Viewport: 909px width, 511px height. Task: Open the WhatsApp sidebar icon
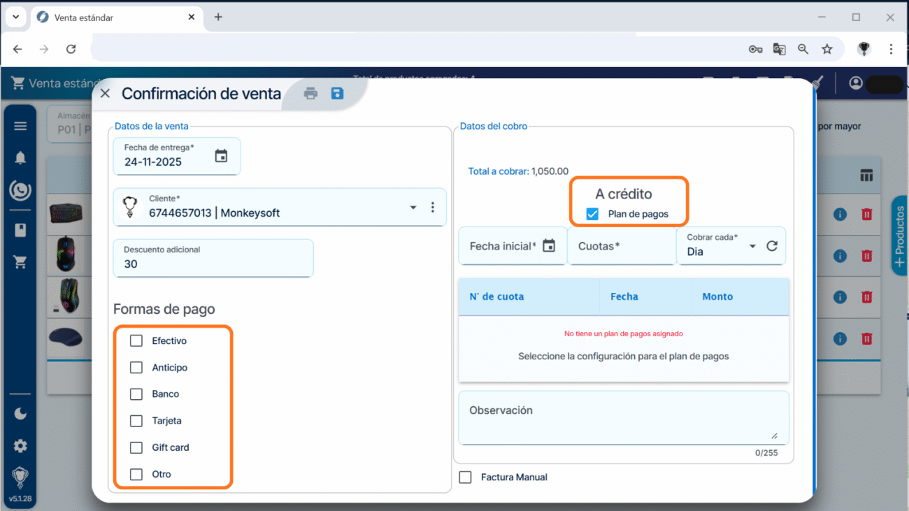[x=20, y=190]
